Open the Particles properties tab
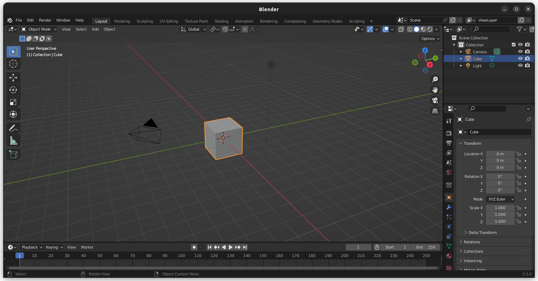This screenshot has height=281, width=538. [449, 217]
